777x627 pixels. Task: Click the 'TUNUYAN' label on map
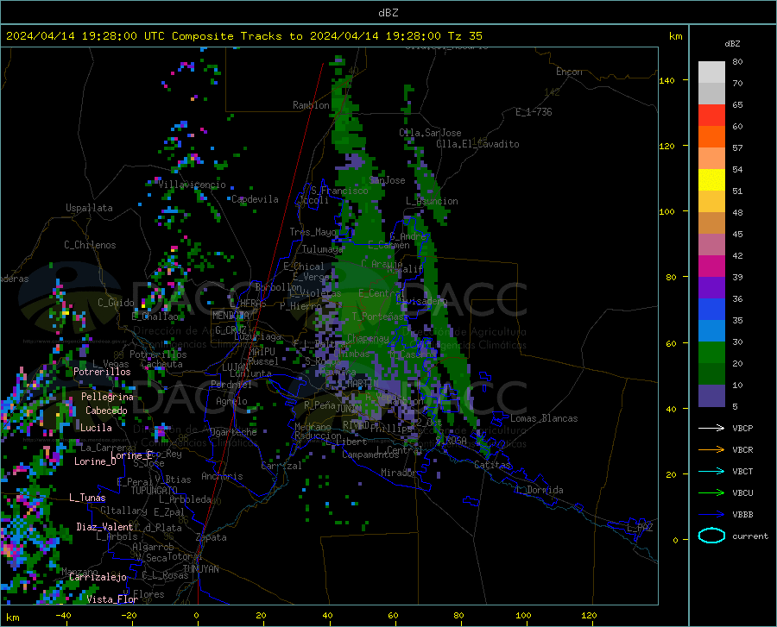[200, 569]
